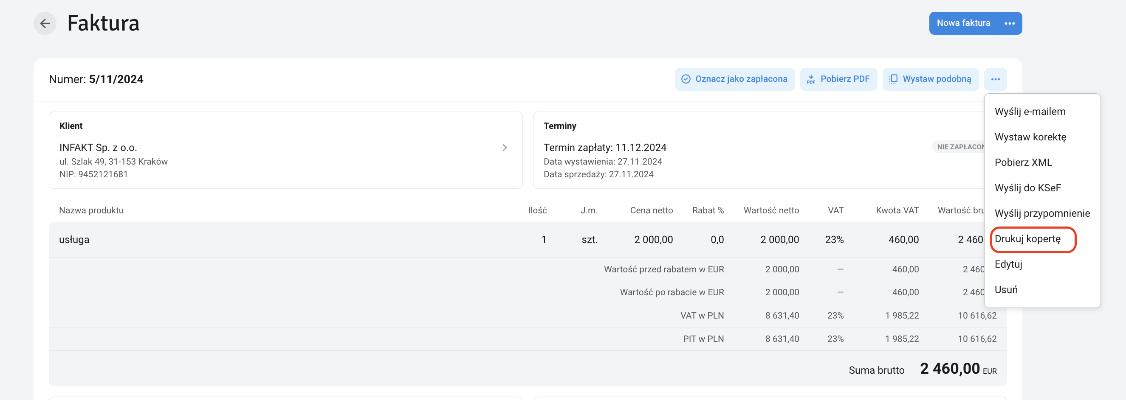Click Wystaw podobną to duplicate invoice
Screen dimensions: 1126x400
pos(930,79)
